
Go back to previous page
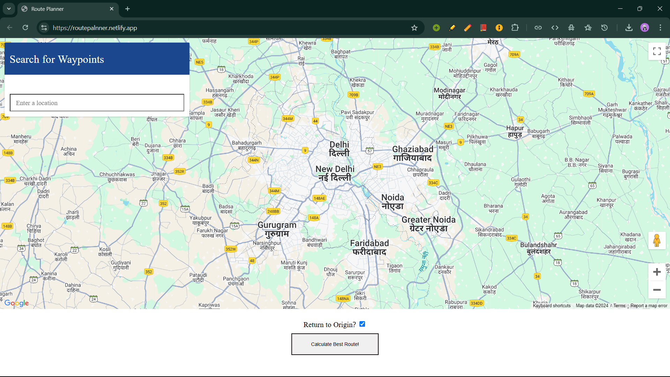click(10, 28)
